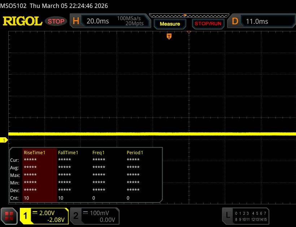
Task: Click the waveform memory overview bar
Action: point(188,15)
